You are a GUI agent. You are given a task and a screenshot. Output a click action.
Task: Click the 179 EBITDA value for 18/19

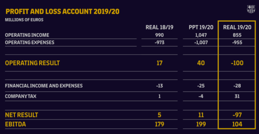[159, 124]
